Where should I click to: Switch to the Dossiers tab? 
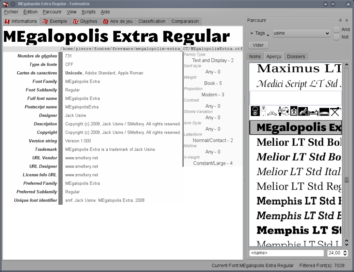[296, 56]
